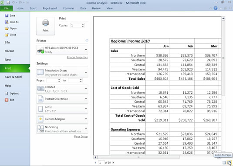The width and height of the screenshot is (233, 166).
Task: Click the Zoom to Page icon
Action: pyautogui.click(x=229, y=163)
